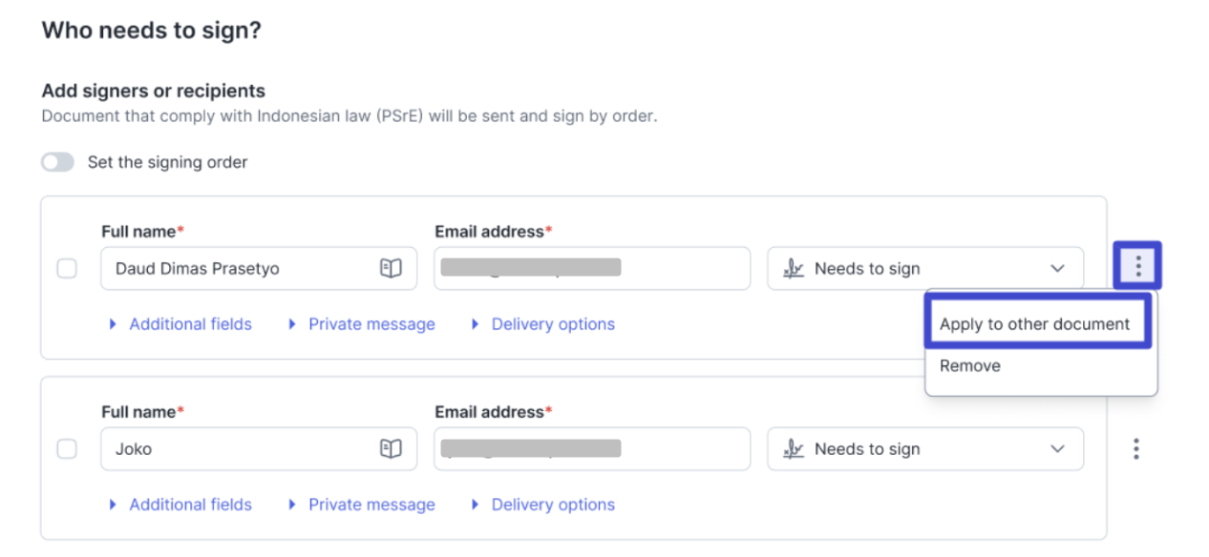Open Joko's Needs to sign dropdown arrow

[1057, 449]
